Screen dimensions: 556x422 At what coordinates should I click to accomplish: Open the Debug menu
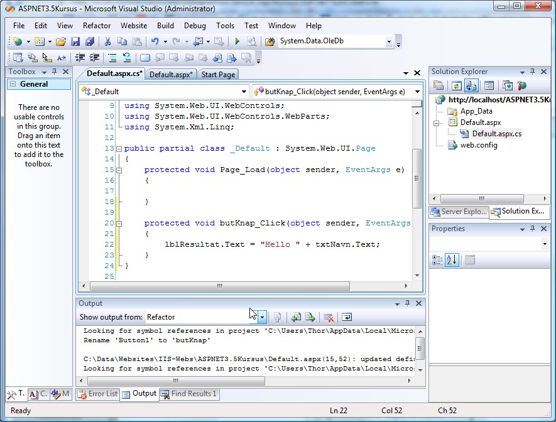pyautogui.click(x=195, y=26)
